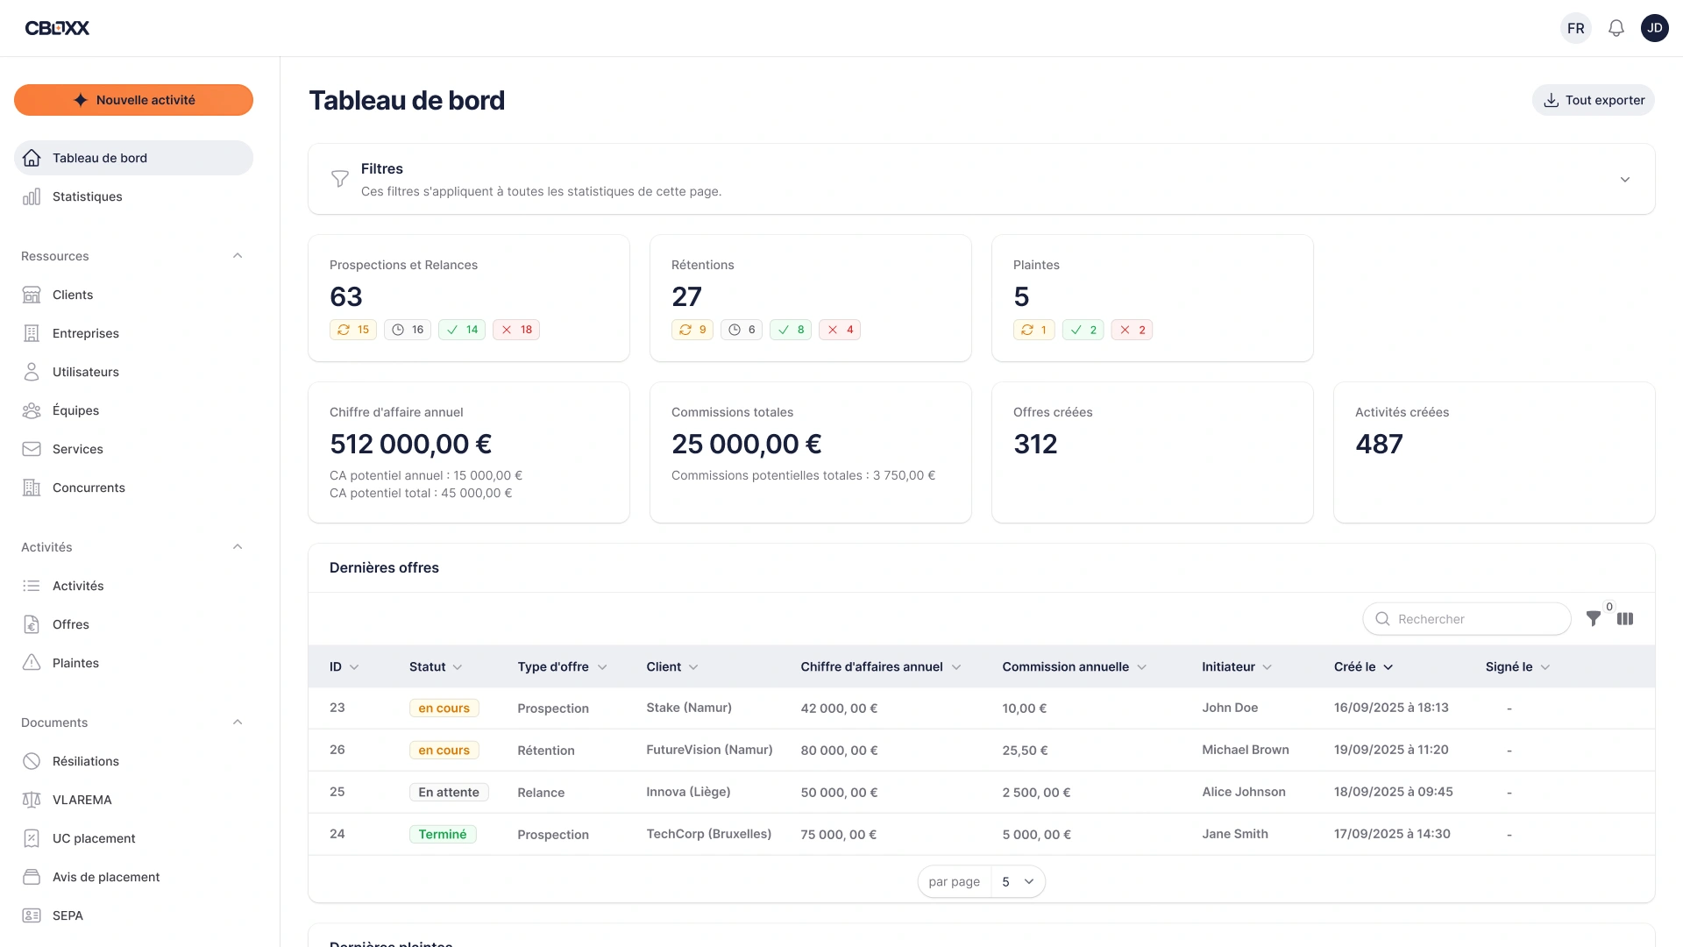
Task: Select Équipes in the sidebar
Action: (x=76, y=410)
